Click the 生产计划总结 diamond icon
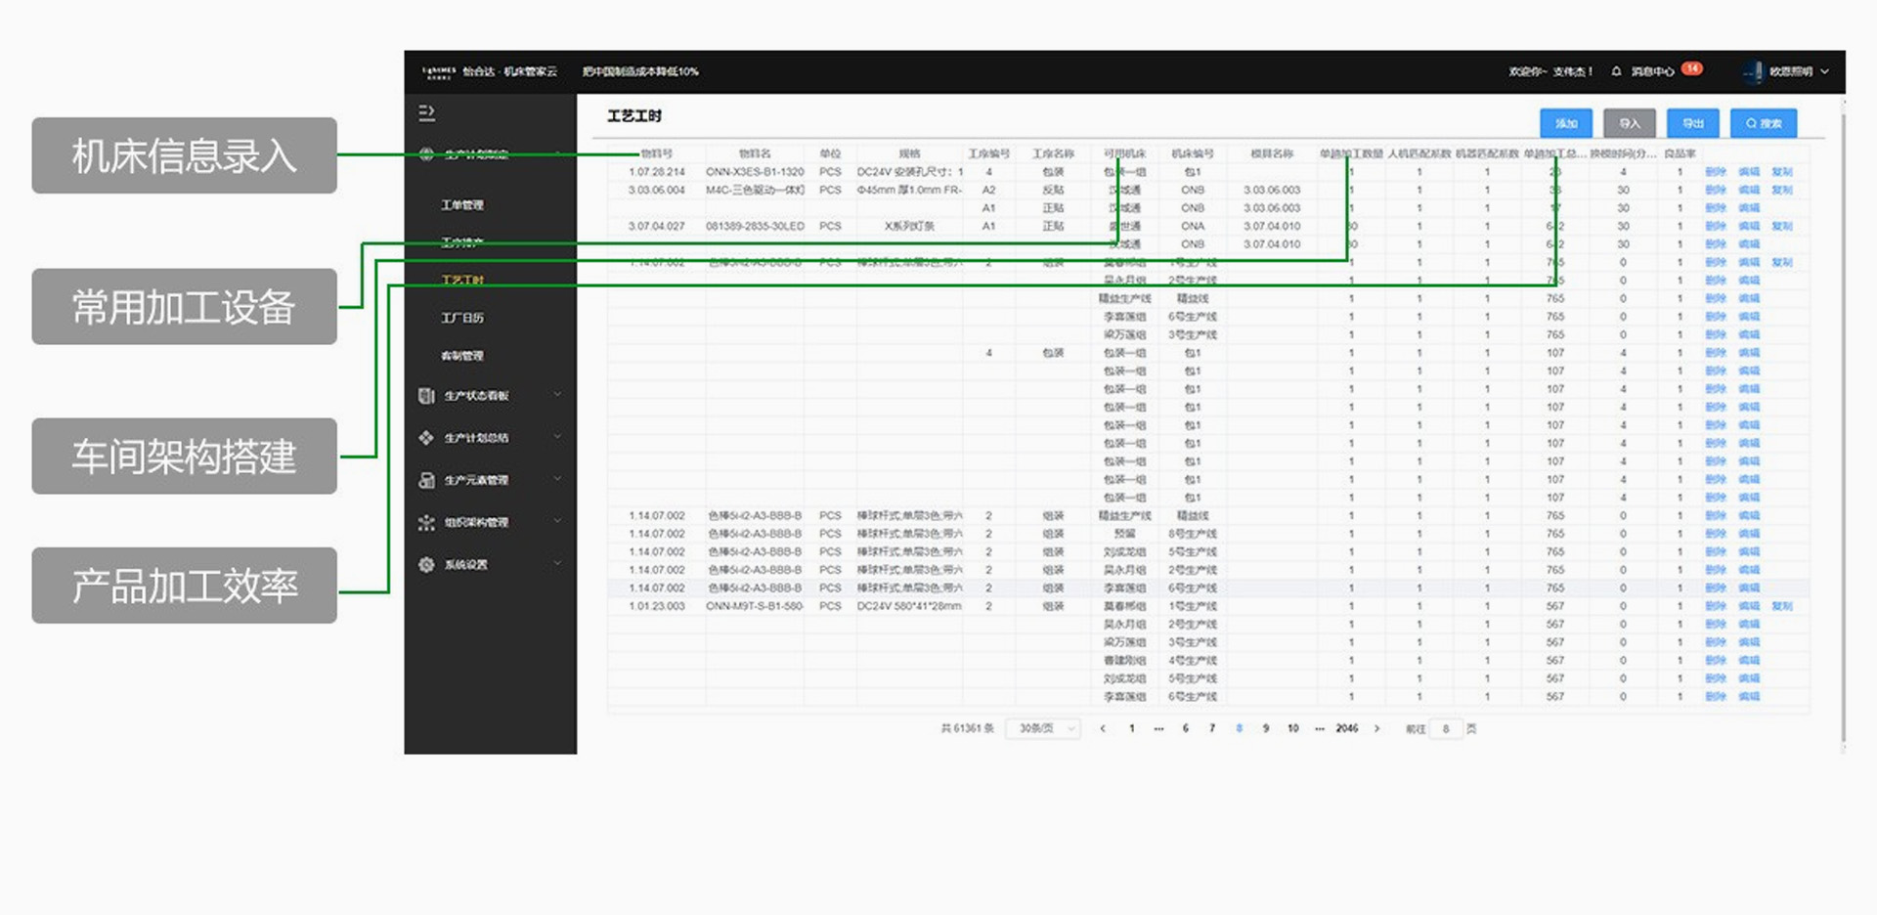Viewport: 1877px width, 915px height. (x=426, y=438)
